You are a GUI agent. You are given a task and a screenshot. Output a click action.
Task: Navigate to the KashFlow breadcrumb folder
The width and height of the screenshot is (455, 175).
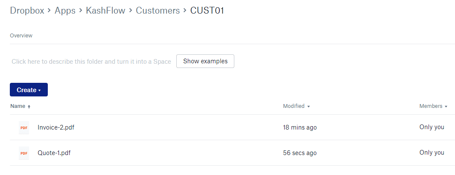105,11
